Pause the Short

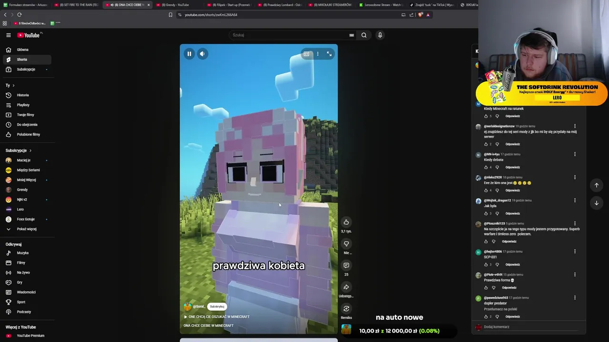189,54
